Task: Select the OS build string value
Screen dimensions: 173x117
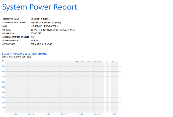Action: click(53, 30)
